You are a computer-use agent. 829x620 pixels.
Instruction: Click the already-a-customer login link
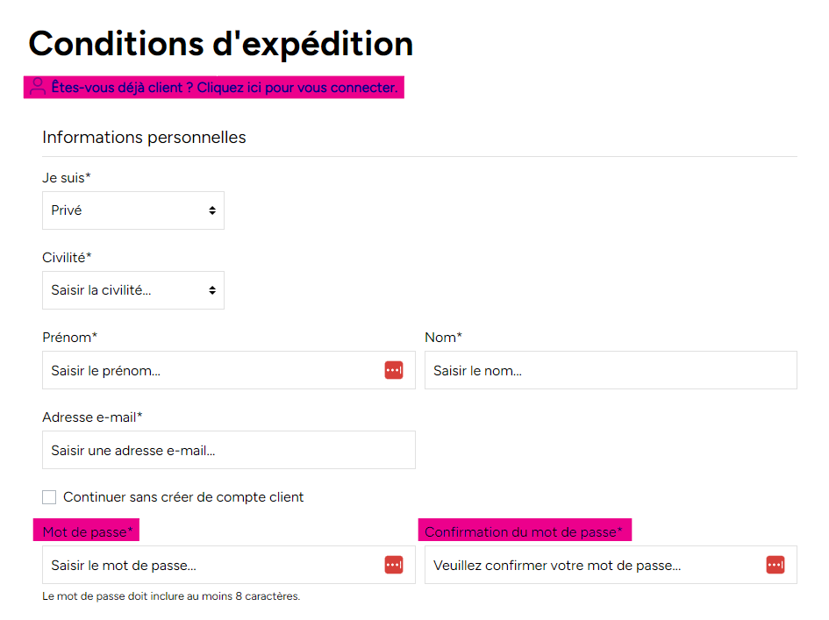click(x=225, y=87)
